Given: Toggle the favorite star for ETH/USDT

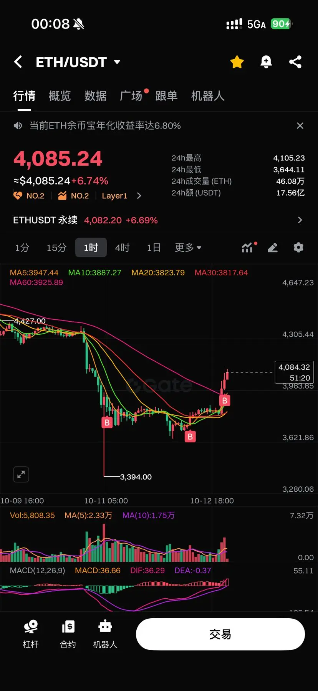Looking at the screenshot, I should (237, 62).
